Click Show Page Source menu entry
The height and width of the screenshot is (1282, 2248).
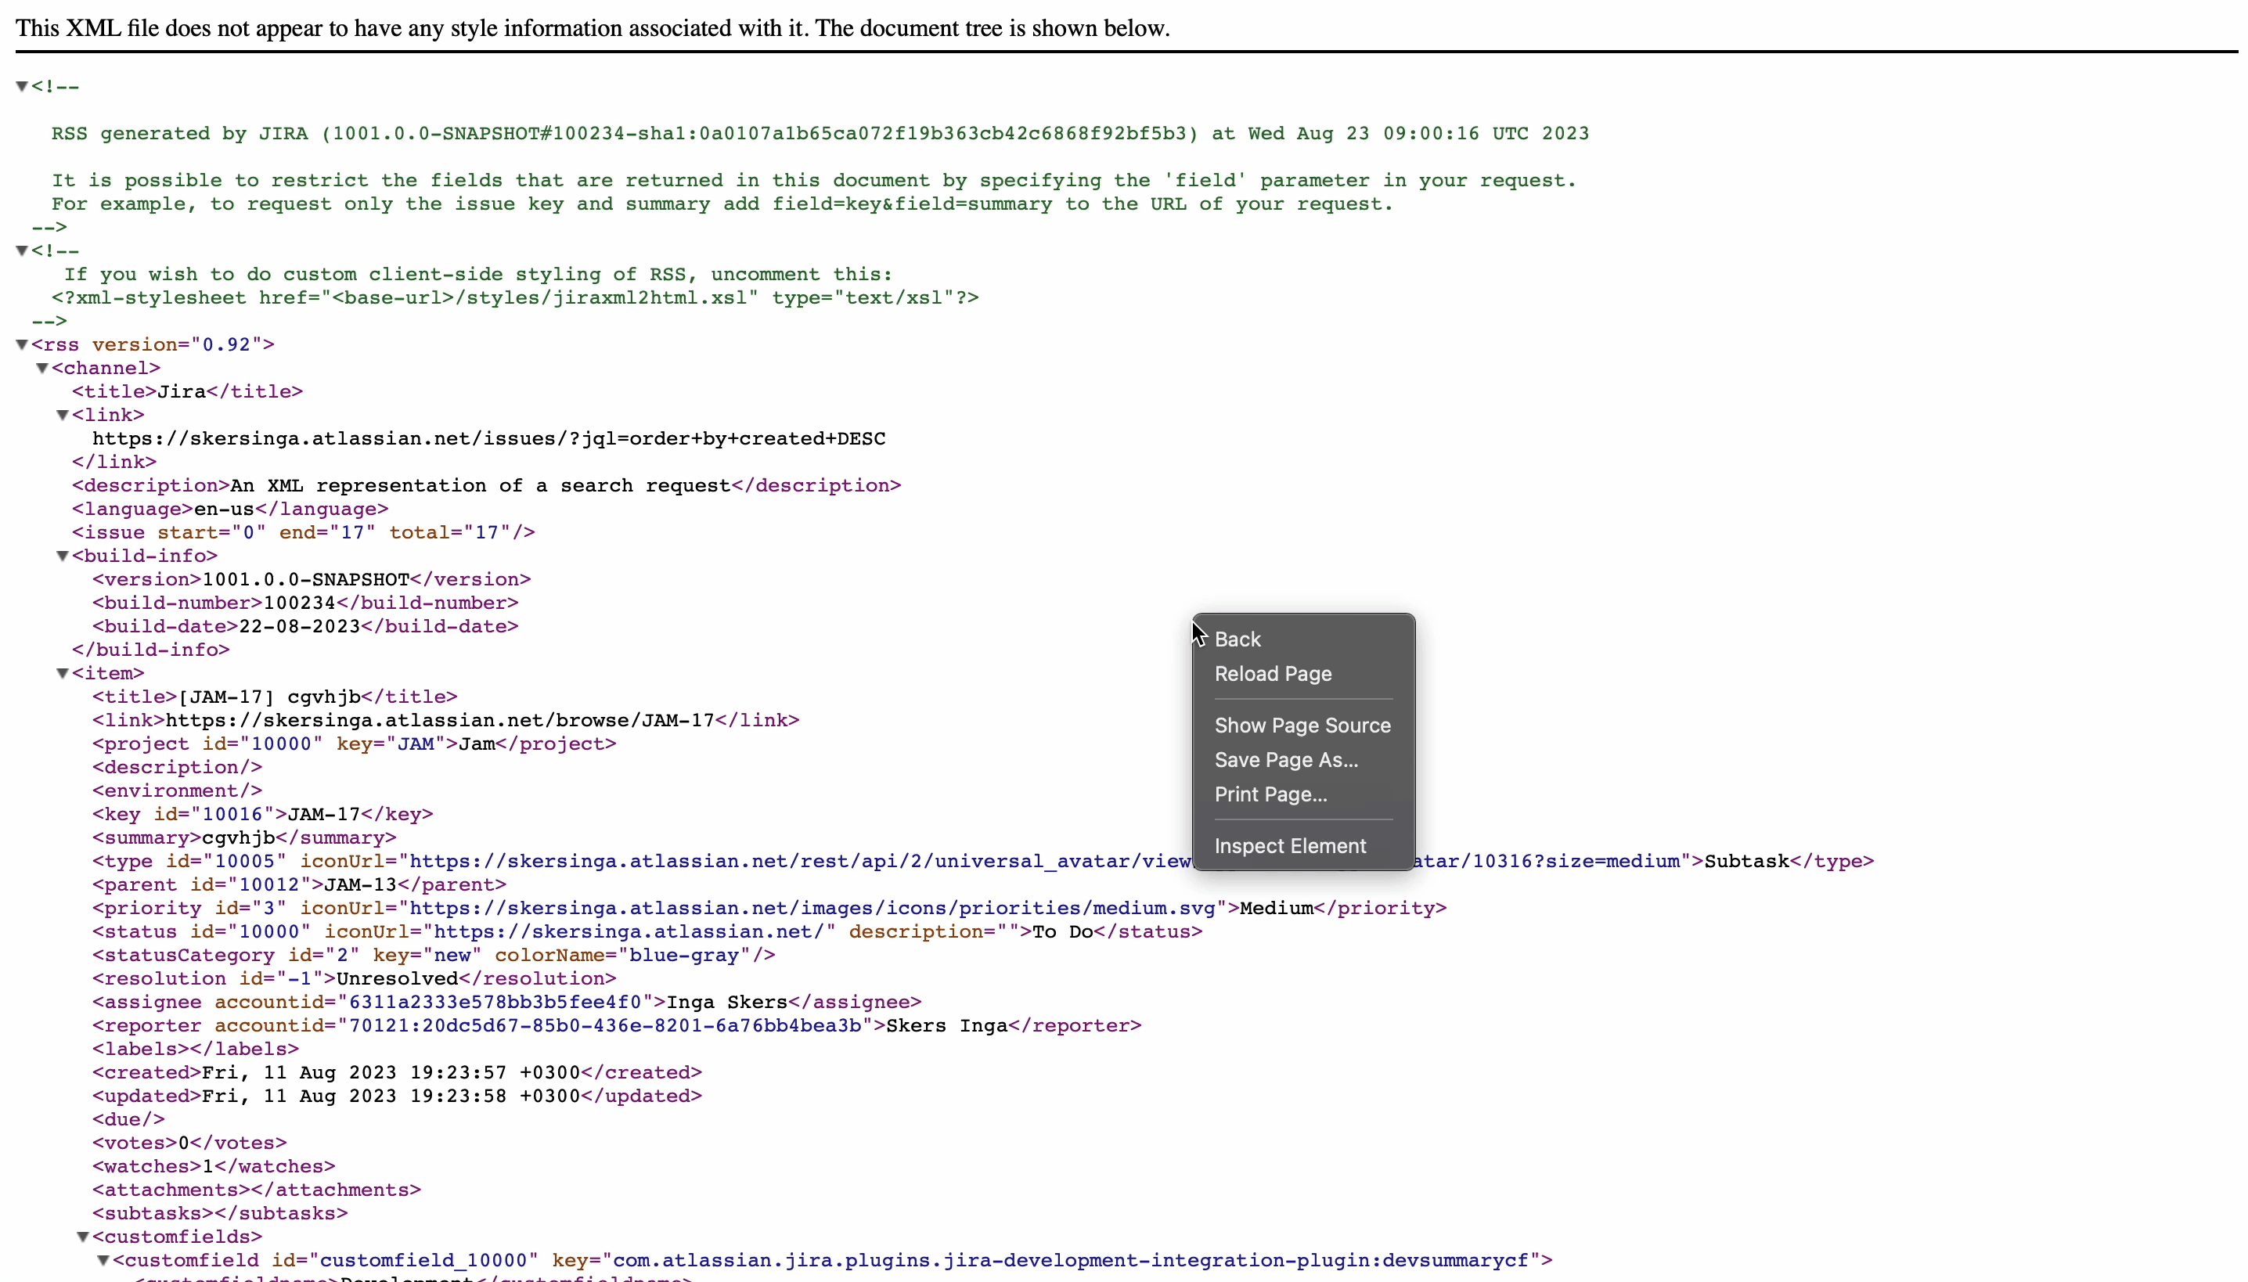(x=1302, y=726)
